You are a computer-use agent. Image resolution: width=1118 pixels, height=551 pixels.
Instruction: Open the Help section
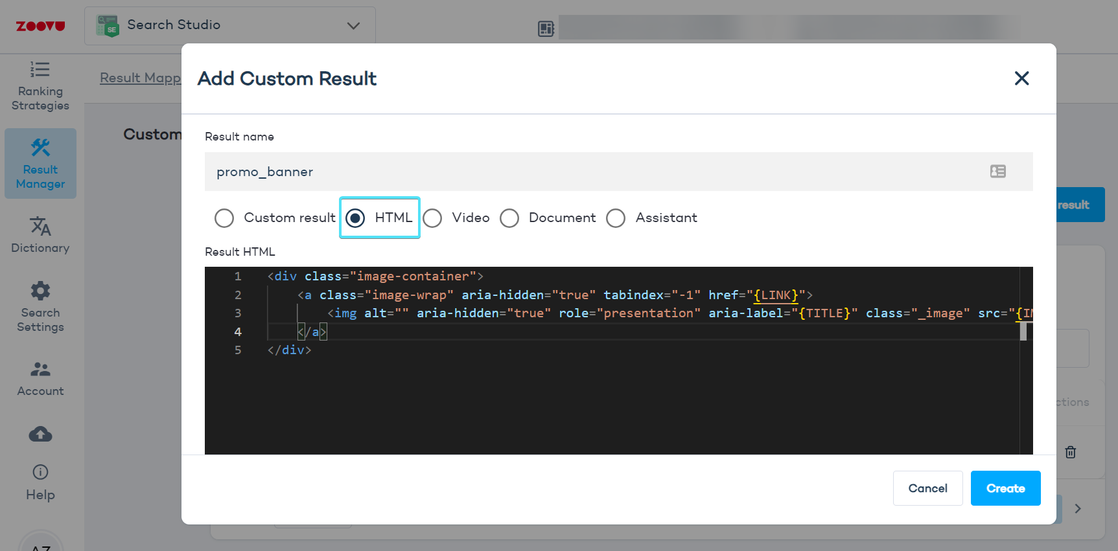(40, 482)
